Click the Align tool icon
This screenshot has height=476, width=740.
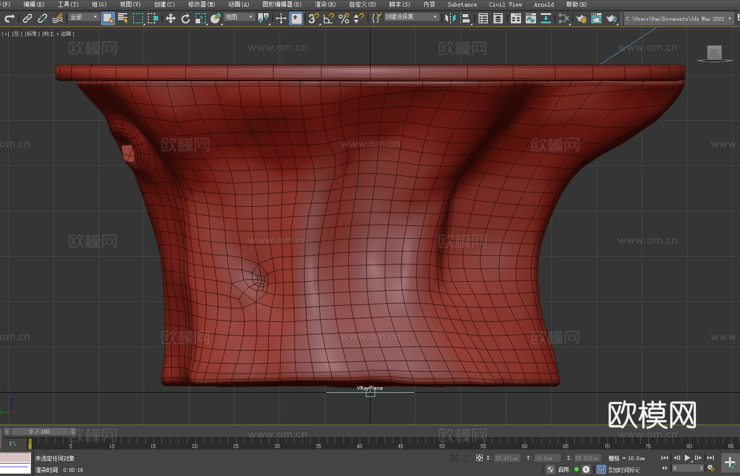[465, 18]
